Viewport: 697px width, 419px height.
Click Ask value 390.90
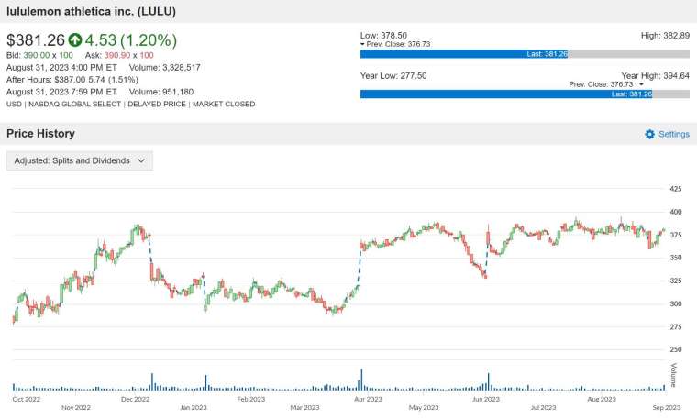(116, 55)
